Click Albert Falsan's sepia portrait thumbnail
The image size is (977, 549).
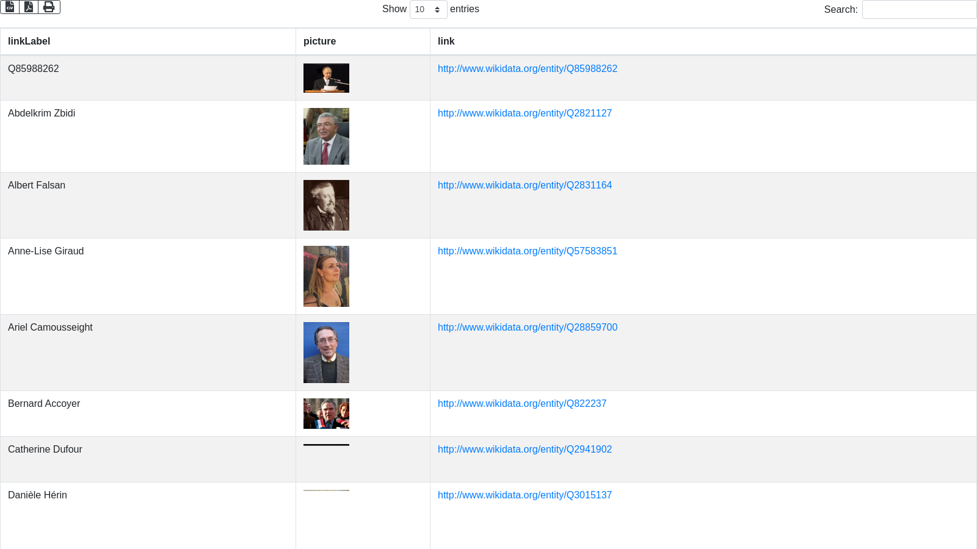pyautogui.click(x=326, y=205)
